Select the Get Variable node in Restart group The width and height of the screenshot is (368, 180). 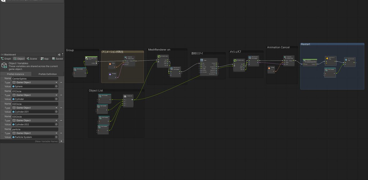pos(330,73)
